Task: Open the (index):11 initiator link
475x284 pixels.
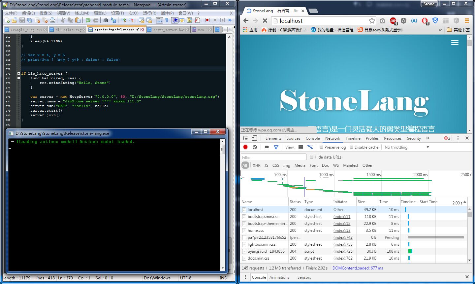Action: click(x=342, y=217)
